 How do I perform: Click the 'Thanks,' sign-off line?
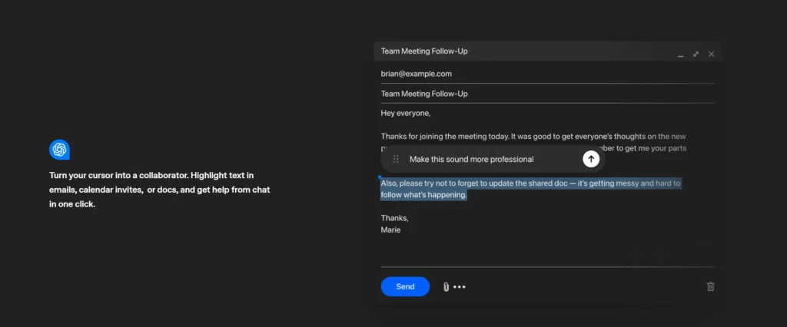[x=394, y=218]
